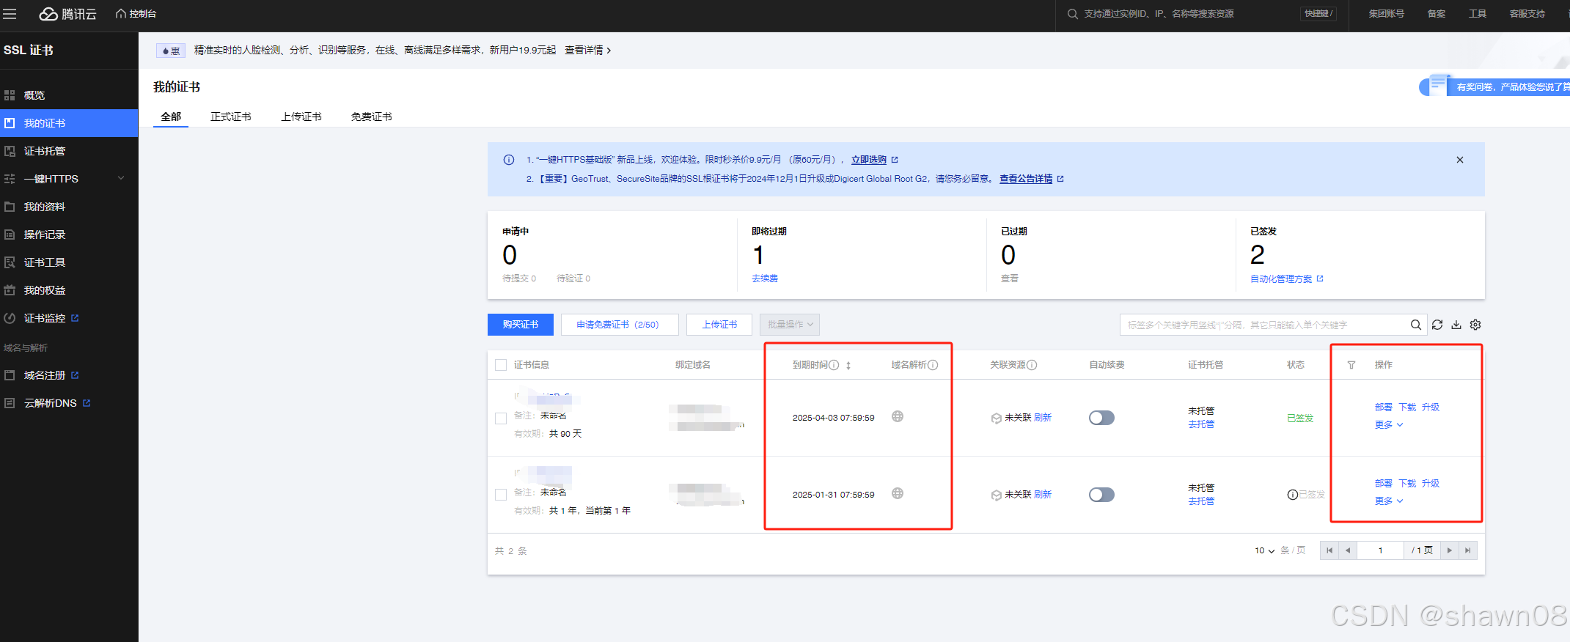Image resolution: width=1570 pixels, height=642 pixels.
Task: Switch to the 免费证书 tab
Action: tap(372, 117)
